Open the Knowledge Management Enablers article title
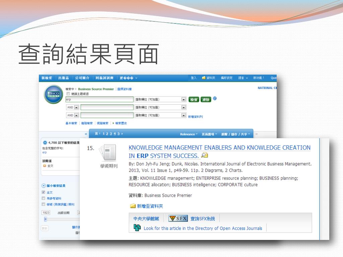Screen dimensions: 343x257 [219, 152]
